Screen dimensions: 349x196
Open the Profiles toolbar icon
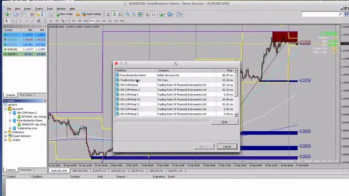(x=15, y=14)
